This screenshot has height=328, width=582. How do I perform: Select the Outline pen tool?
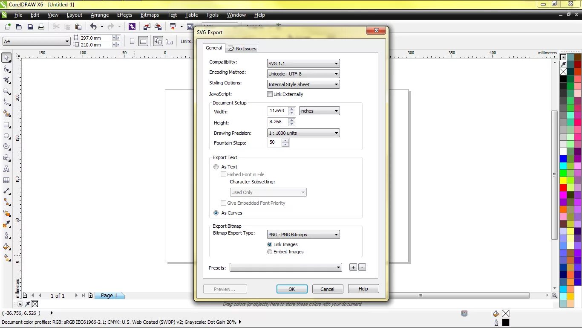(x=6, y=235)
